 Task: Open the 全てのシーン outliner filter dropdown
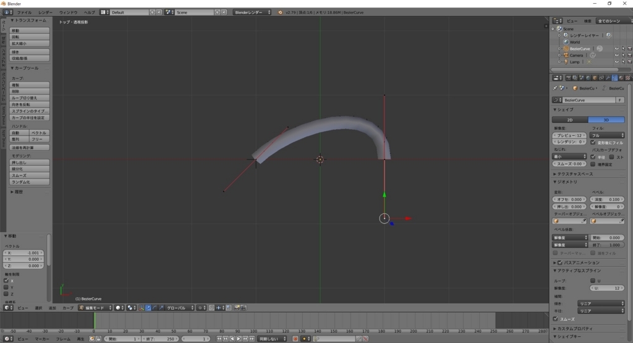pyautogui.click(x=614, y=20)
